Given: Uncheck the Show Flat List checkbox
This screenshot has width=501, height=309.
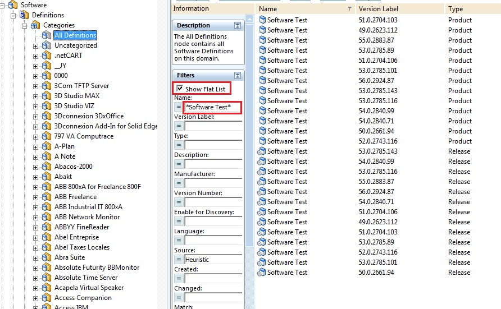Looking at the screenshot, I should point(180,89).
